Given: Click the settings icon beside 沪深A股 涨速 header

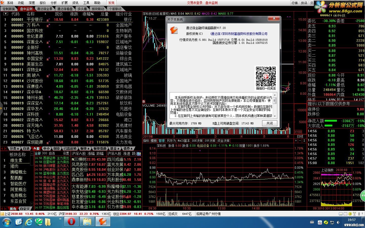Looking at the screenshot, I should tap(139, 154).
